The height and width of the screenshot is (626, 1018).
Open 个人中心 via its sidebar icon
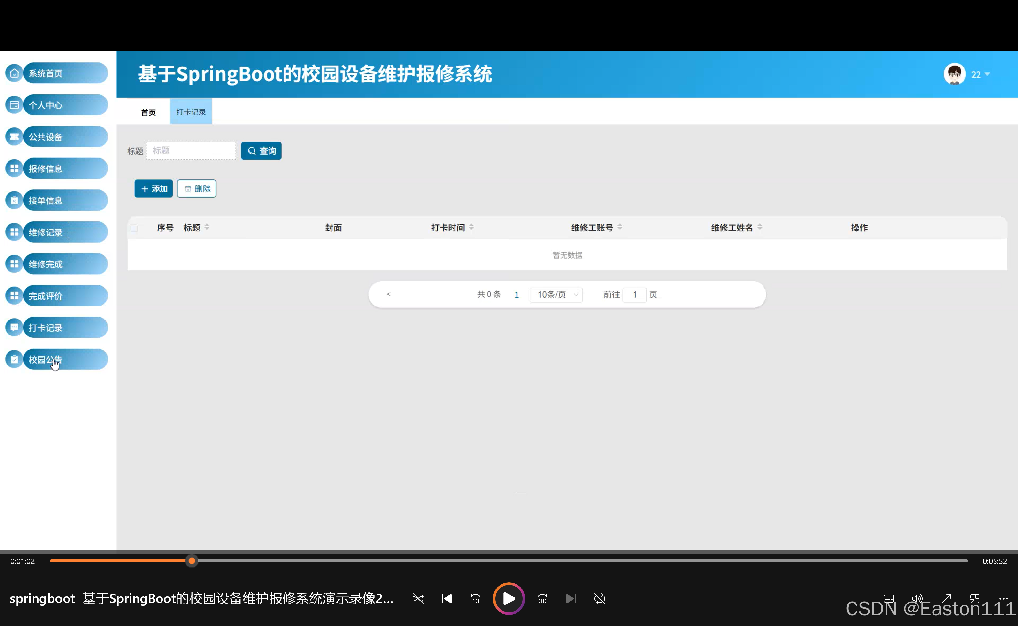[14, 105]
